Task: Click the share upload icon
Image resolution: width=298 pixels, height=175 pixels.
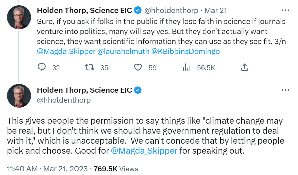Action: click(244, 68)
